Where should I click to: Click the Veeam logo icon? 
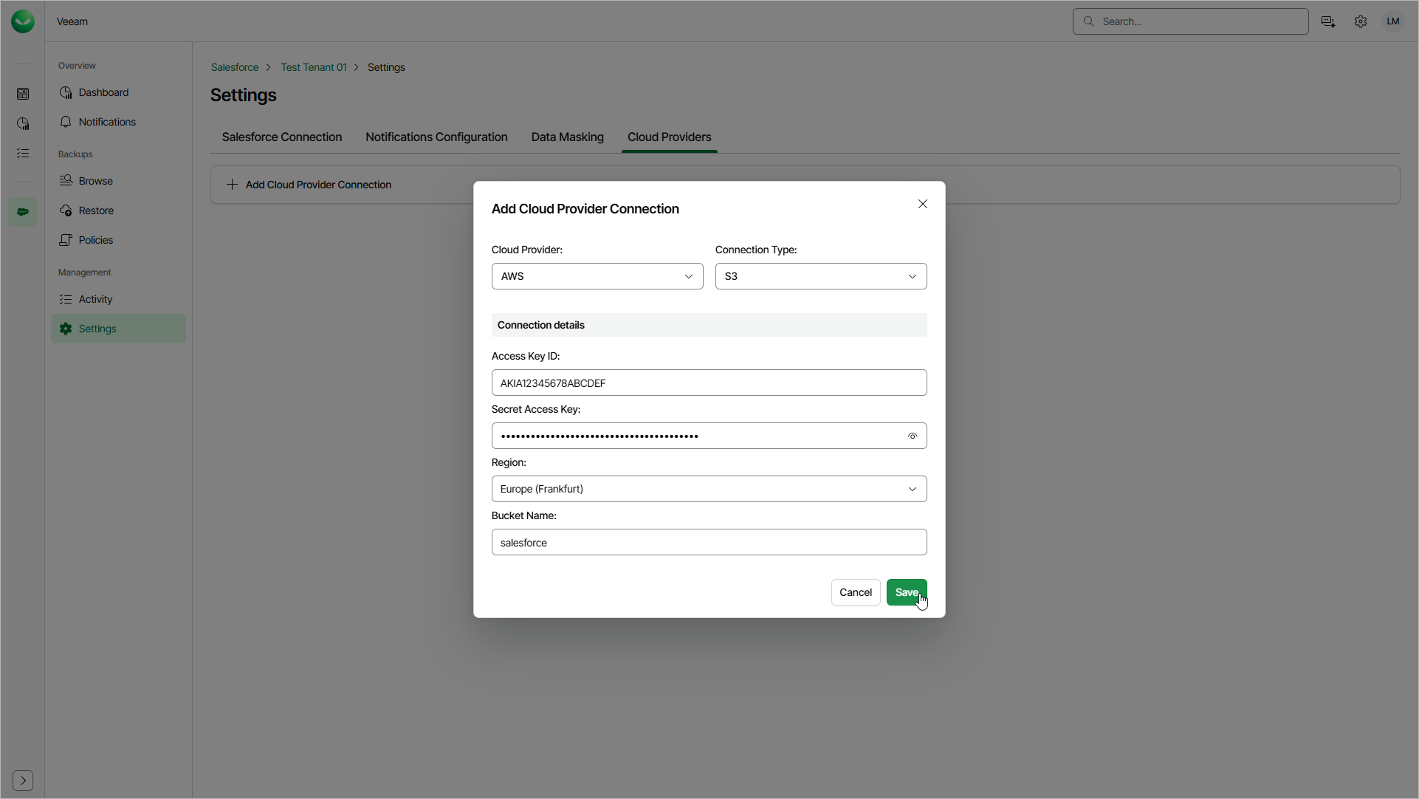(x=23, y=21)
